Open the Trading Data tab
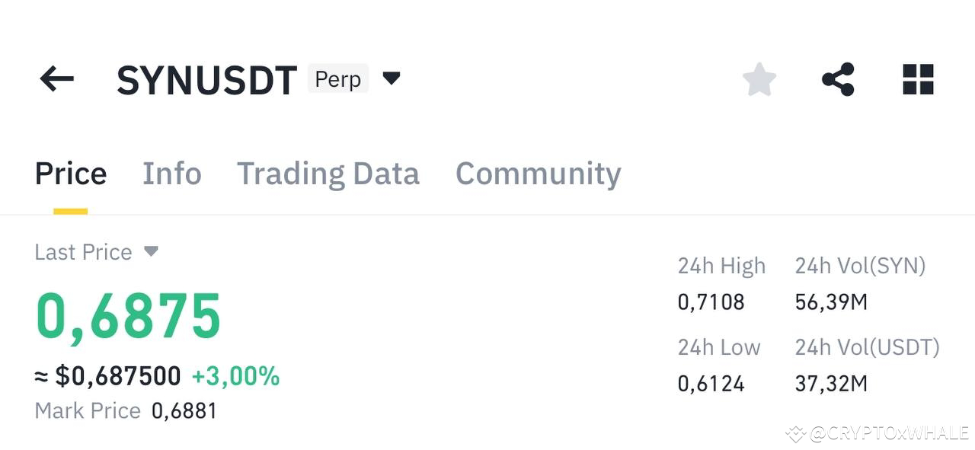This screenshot has height=450, width=975. [x=328, y=174]
